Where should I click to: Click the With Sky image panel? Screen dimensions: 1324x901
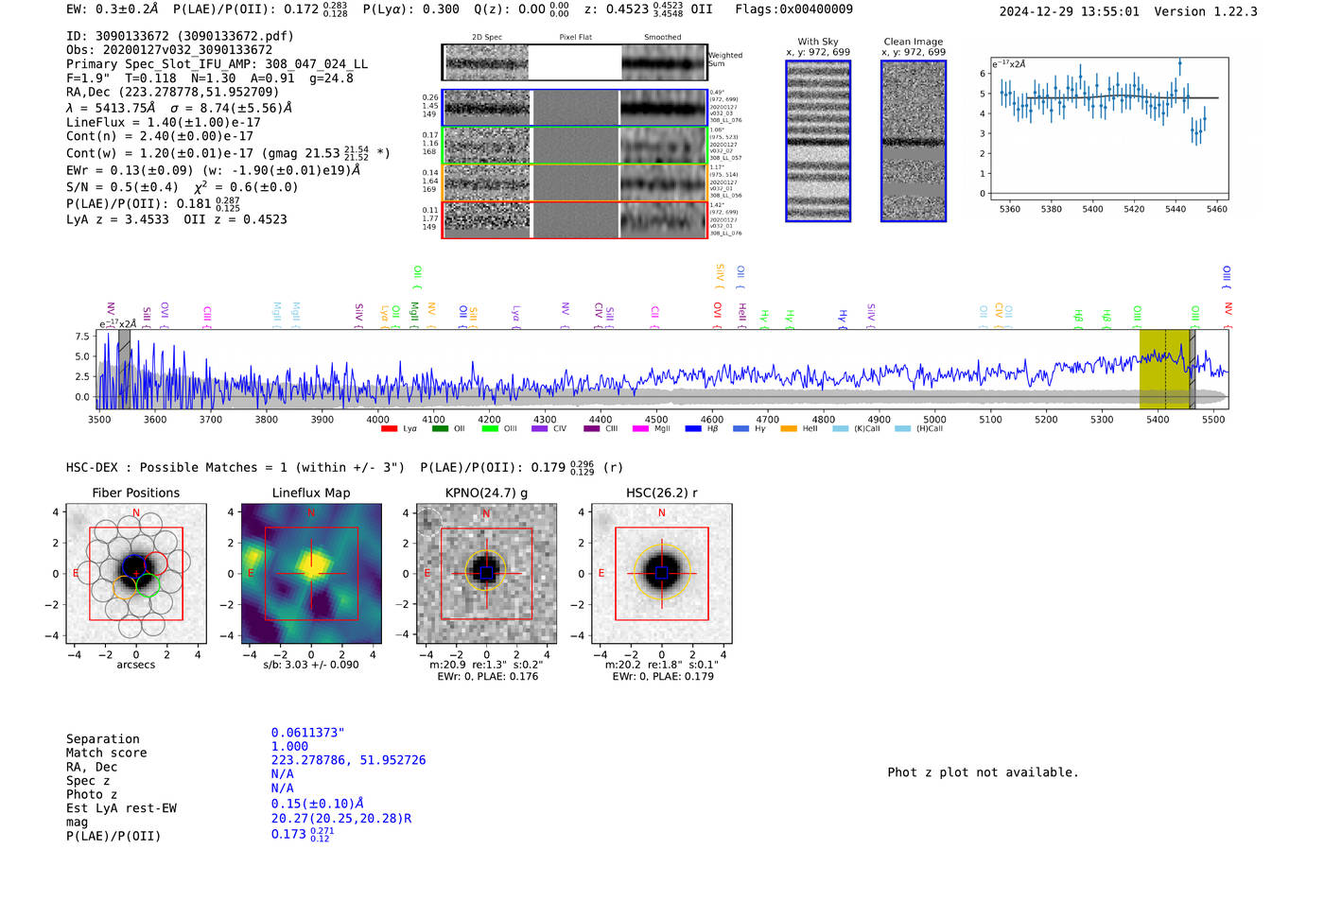click(818, 141)
